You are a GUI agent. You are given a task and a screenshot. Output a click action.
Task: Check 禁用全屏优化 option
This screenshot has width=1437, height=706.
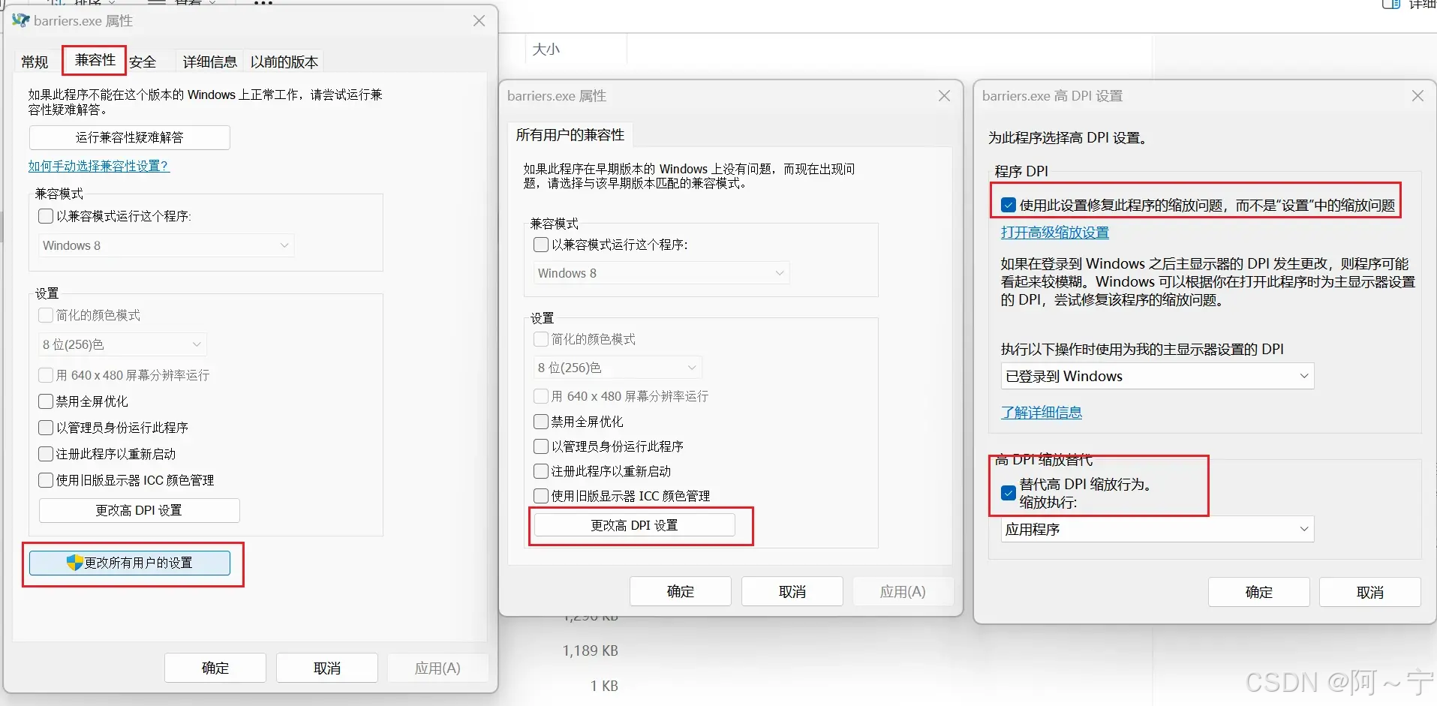pyautogui.click(x=45, y=401)
